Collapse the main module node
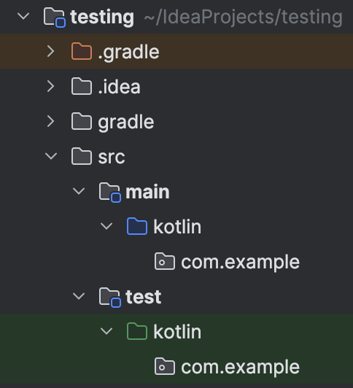The width and height of the screenshot is (353, 388). [79, 191]
